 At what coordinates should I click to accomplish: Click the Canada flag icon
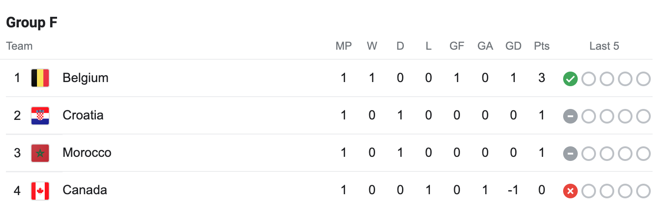pyautogui.click(x=40, y=190)
